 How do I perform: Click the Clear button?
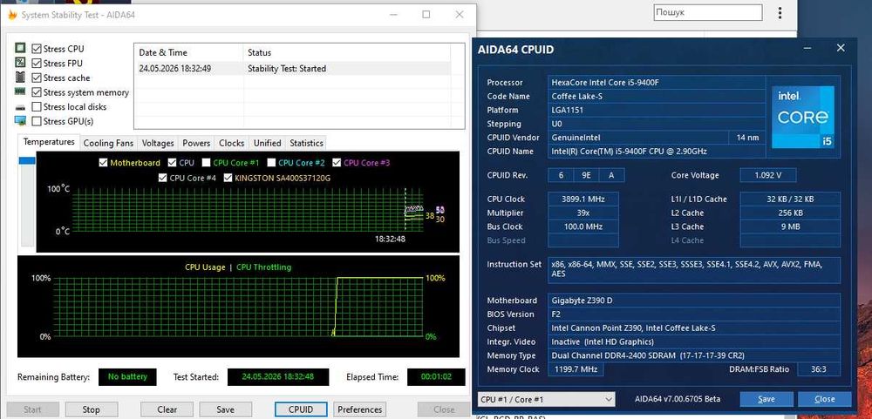click(x=167, y=409)
